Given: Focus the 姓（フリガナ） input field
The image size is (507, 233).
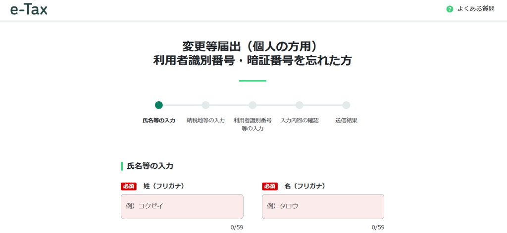Looking at the screenshot, I should coord(182,206).
